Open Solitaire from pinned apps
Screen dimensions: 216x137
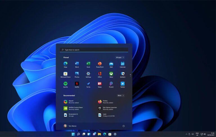pos(123,74)
